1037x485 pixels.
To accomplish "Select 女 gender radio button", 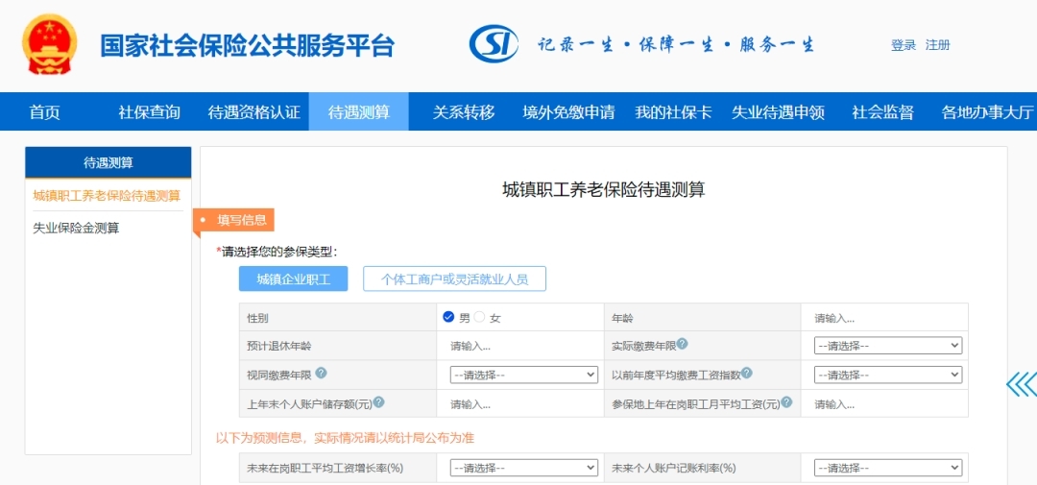I will point(480,317).
